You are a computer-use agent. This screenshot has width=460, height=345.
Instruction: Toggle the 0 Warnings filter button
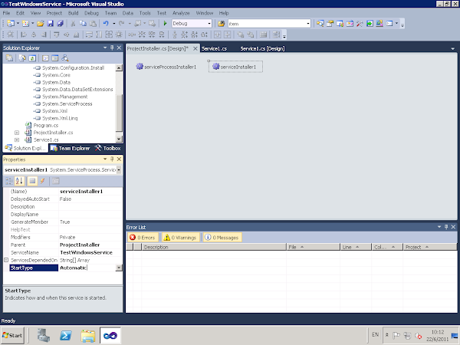pos(180,238)
